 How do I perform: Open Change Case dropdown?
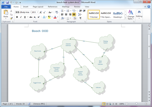[50, 12]
